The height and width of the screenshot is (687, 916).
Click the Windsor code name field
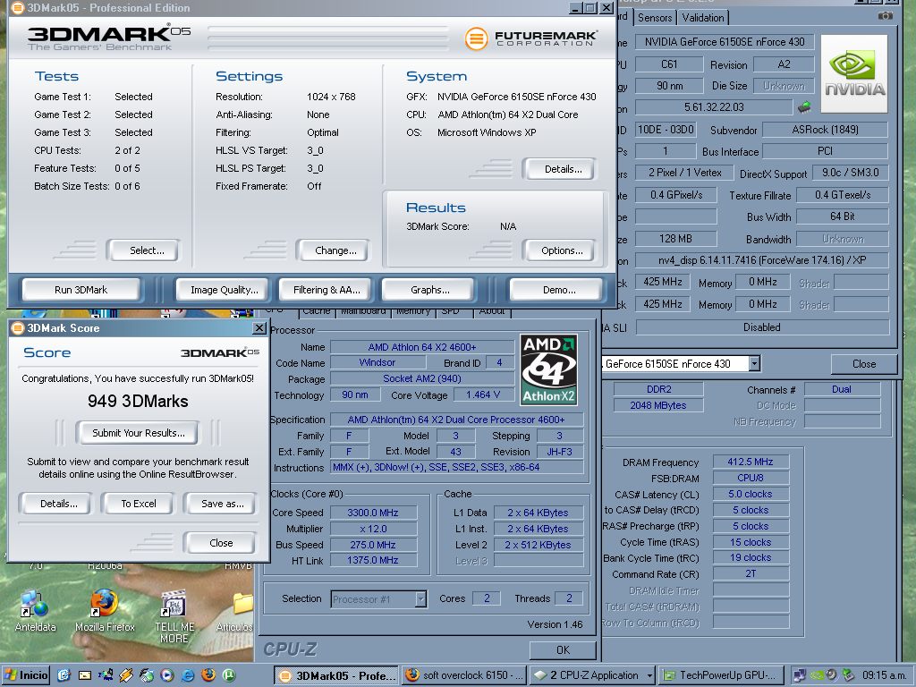pyautogui.click(x=377, y=363)
